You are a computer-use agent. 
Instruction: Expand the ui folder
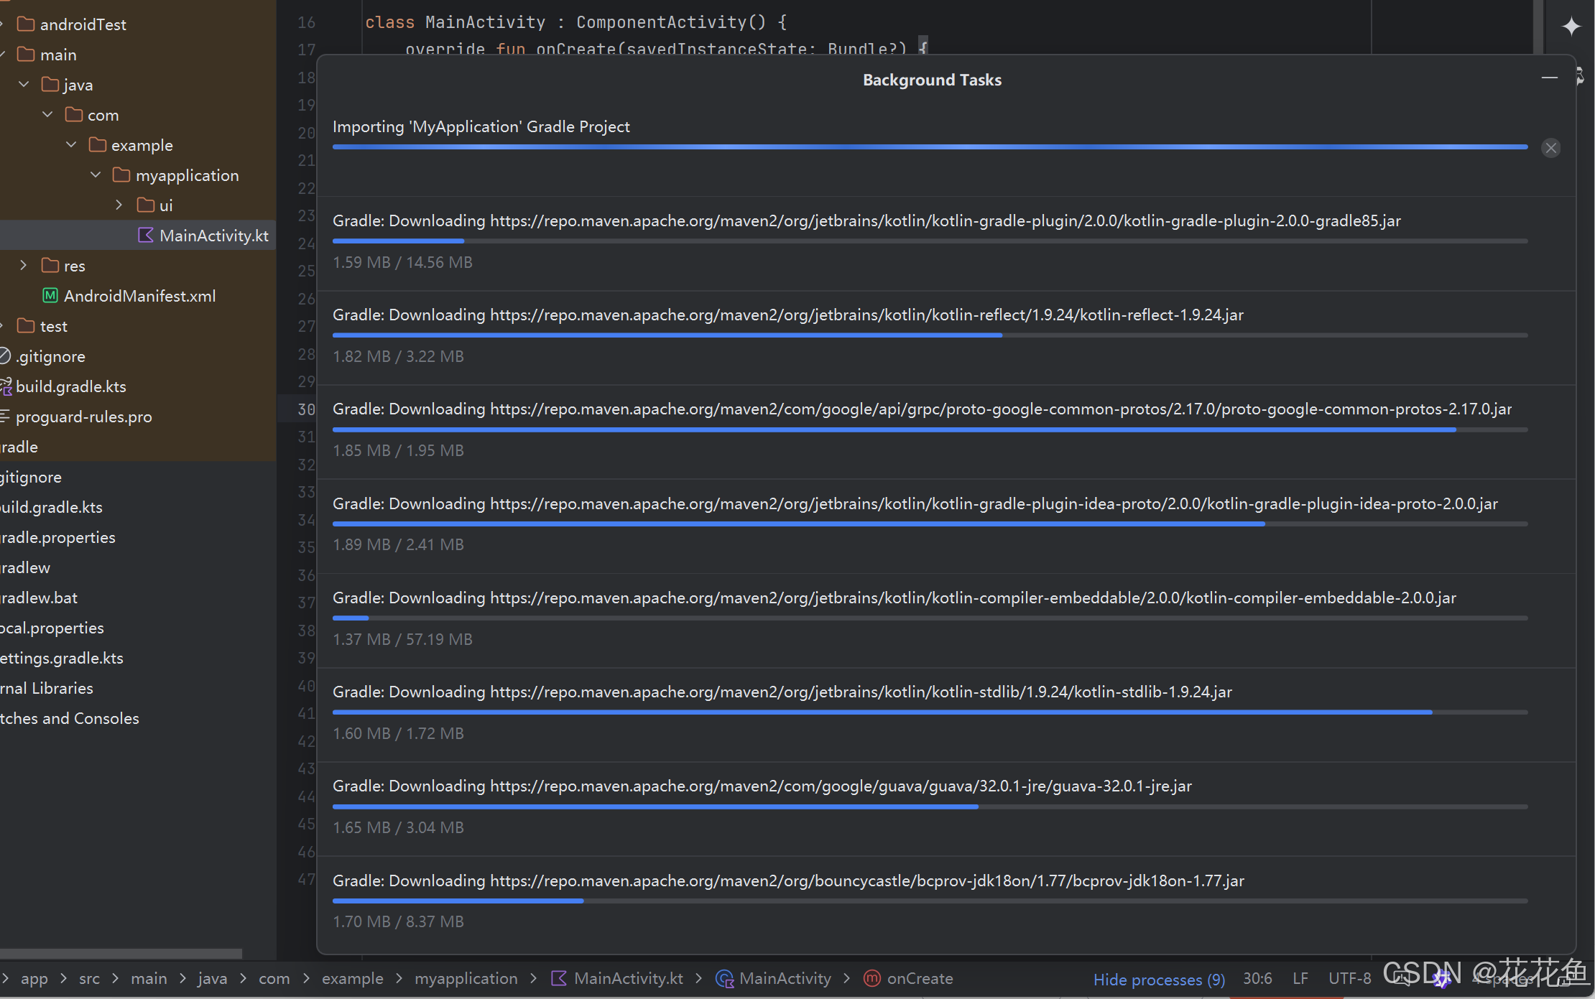click(119, 205)
